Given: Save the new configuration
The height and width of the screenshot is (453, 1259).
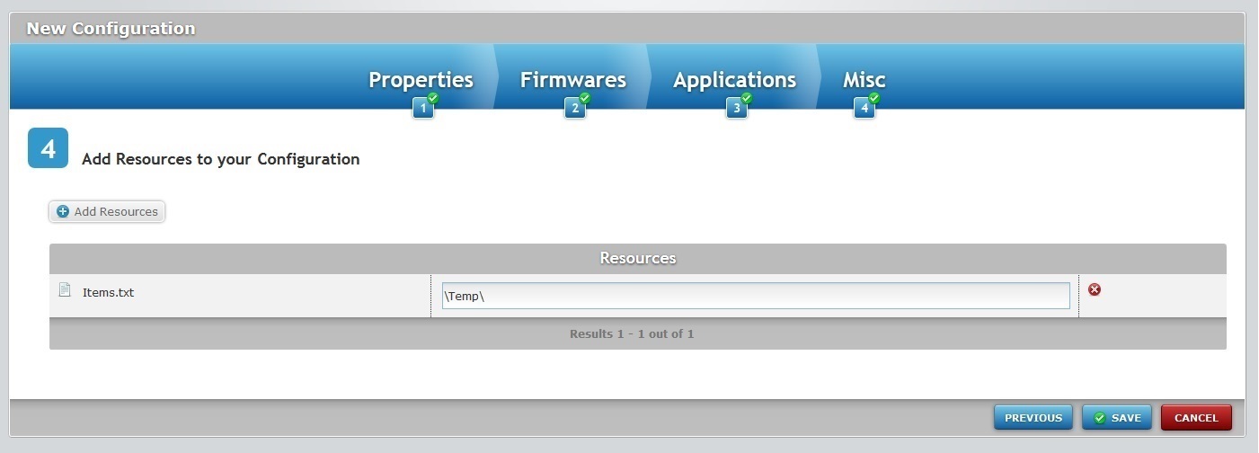Looking at the screenshot, I should 1117,417.
